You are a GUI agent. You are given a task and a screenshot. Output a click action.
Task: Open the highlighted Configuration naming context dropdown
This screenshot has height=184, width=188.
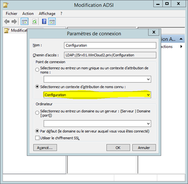tap(97, 95)
